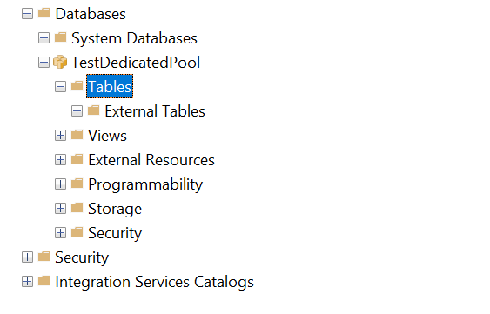Expand the External Resources node
The height and width of the screenshot is (314, 490).
click(60, 160)
